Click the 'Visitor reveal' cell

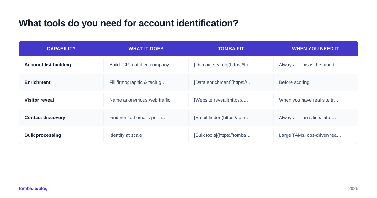[61, 100]
